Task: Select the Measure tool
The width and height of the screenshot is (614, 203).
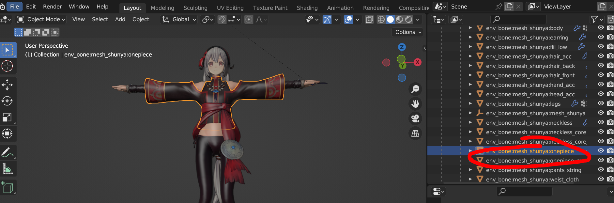Action: 7,169
